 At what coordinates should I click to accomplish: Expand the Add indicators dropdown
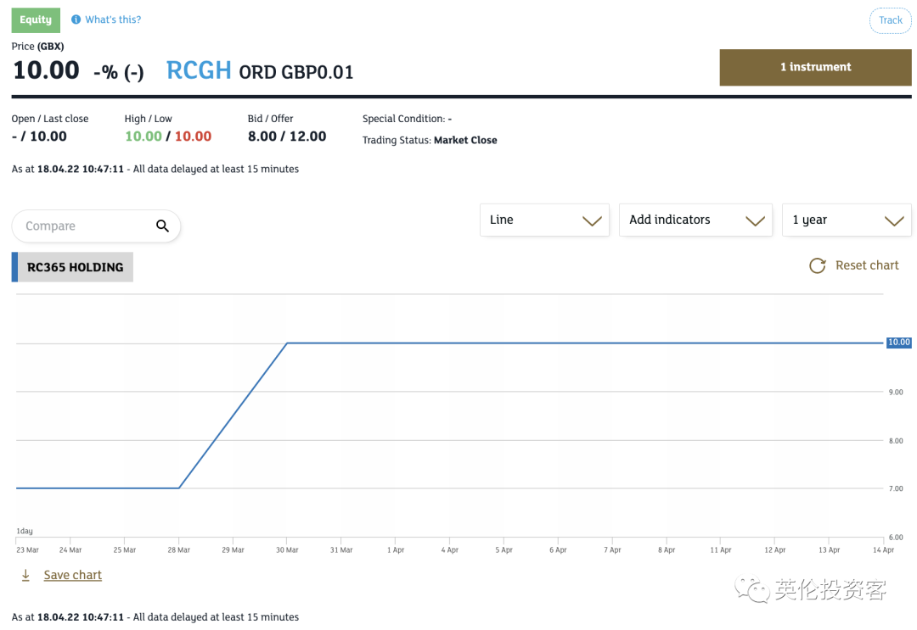(x=695, y=220)
